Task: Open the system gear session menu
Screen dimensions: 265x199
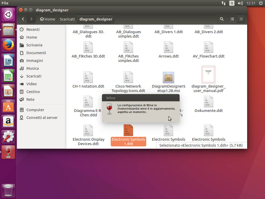Action: [x=260, y=3]
